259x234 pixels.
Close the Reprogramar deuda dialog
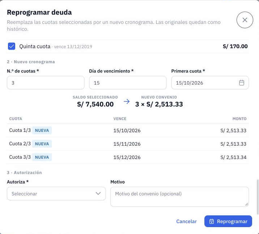245,20
